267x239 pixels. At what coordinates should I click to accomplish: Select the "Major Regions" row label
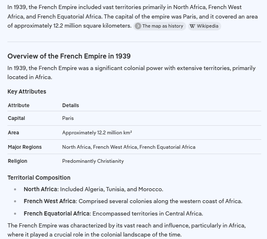25,147
